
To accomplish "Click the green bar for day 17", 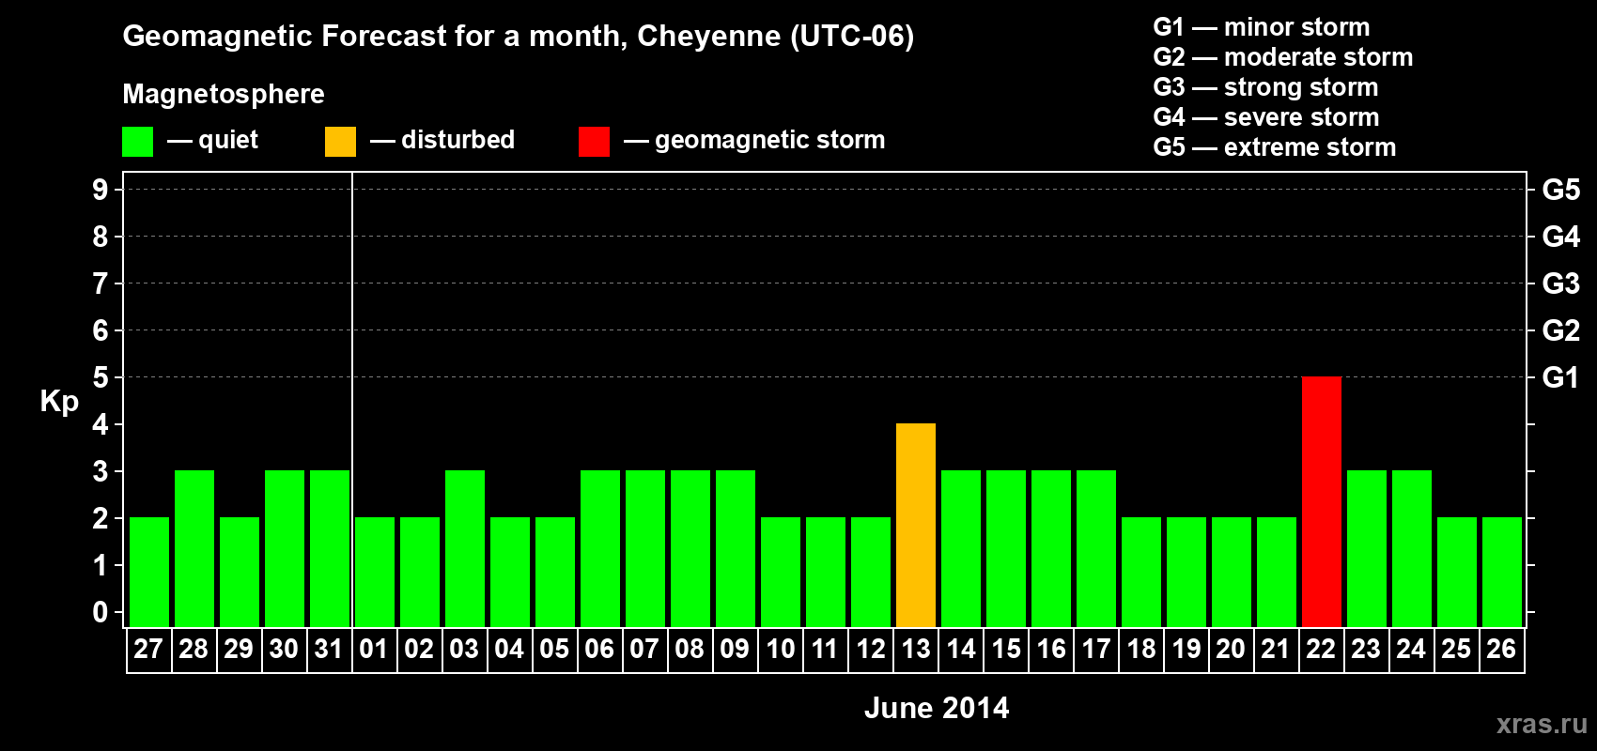I will pyautogui.click(x=1095, y=548).
